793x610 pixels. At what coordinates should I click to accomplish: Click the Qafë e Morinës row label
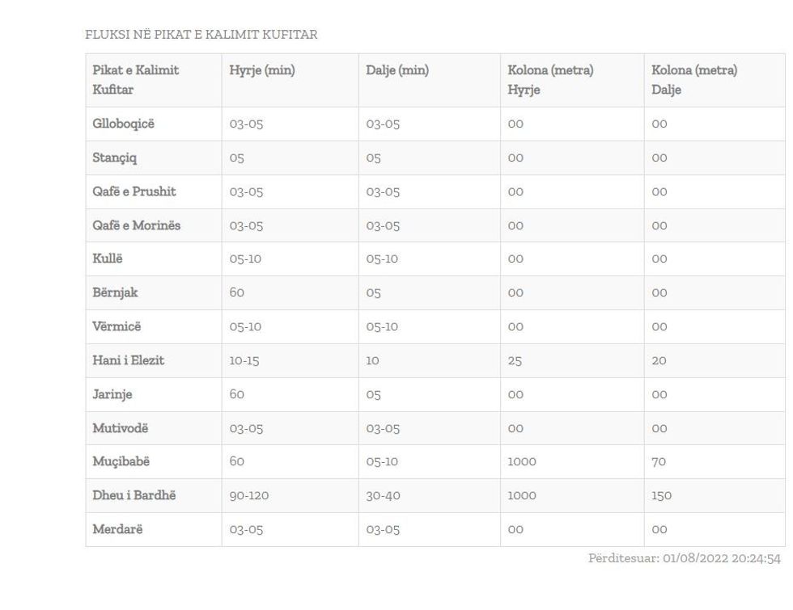pos(136,225)
